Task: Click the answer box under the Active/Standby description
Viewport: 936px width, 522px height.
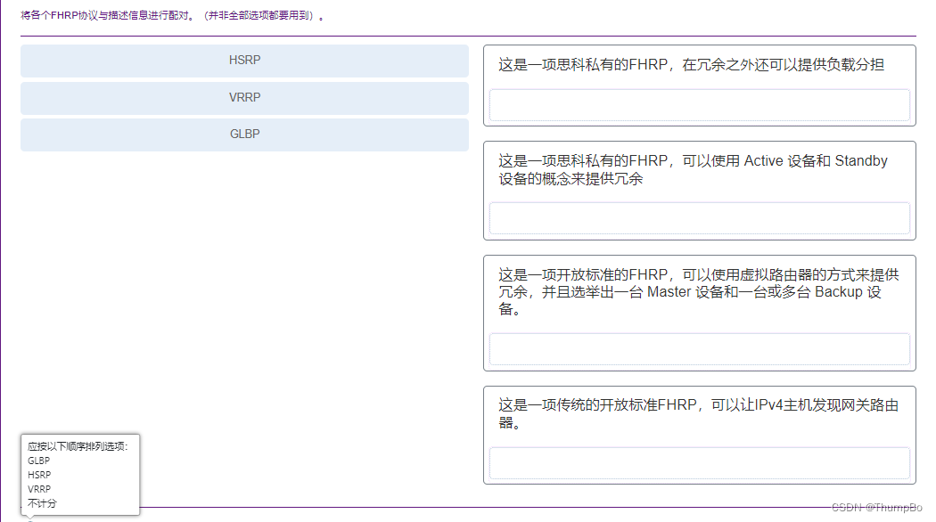Action: coord(699,218)
